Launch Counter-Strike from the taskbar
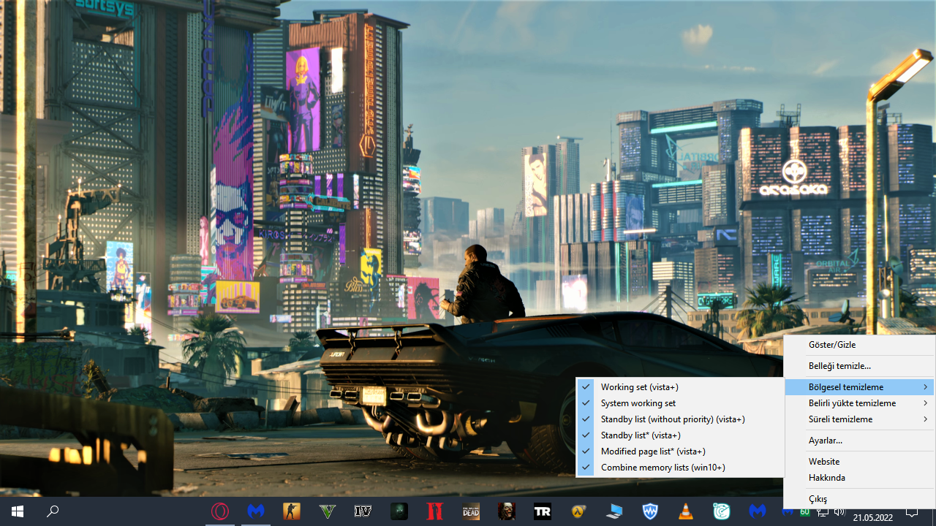The image size is (936, 526). pyautogui.click(x=292, y=511)
